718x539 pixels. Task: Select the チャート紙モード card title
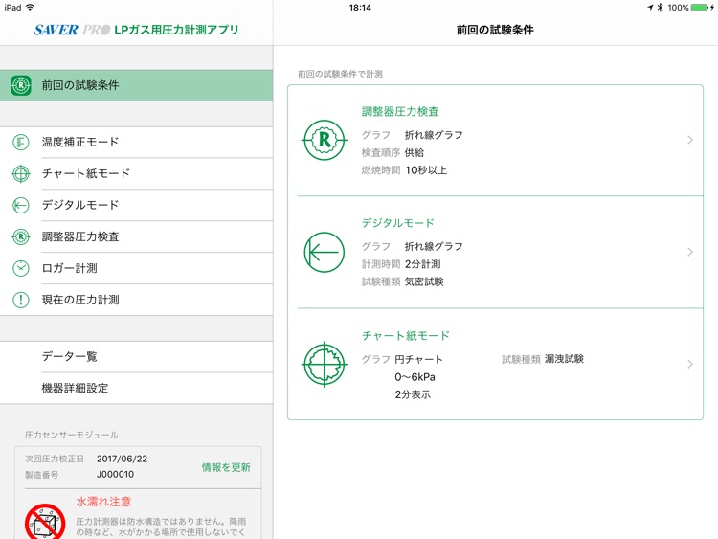point(406,336)
